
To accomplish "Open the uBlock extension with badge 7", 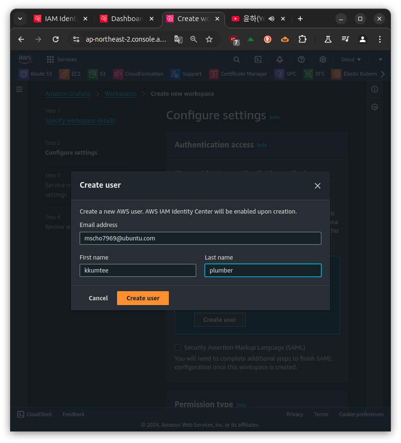I will 234,40.
